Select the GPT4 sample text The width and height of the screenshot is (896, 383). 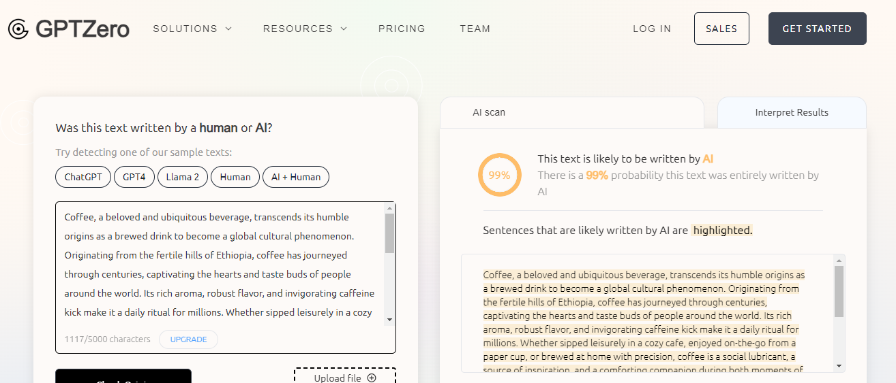tap(134, 177)
